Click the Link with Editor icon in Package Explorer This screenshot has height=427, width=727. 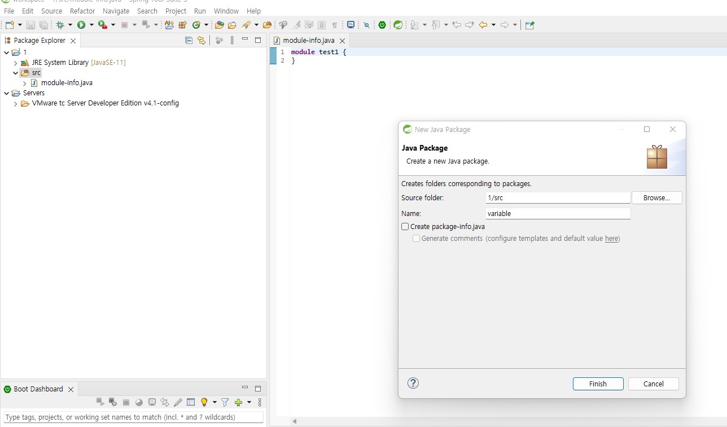tap(201, 40)
